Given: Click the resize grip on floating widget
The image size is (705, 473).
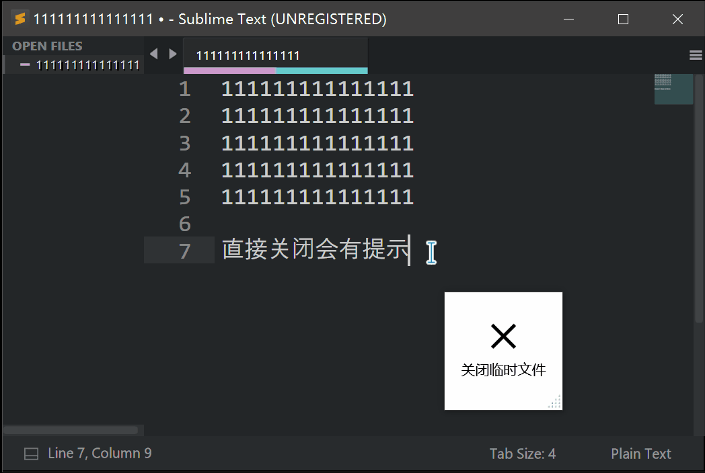Looking at the screenshot, I should click(555, 402).
